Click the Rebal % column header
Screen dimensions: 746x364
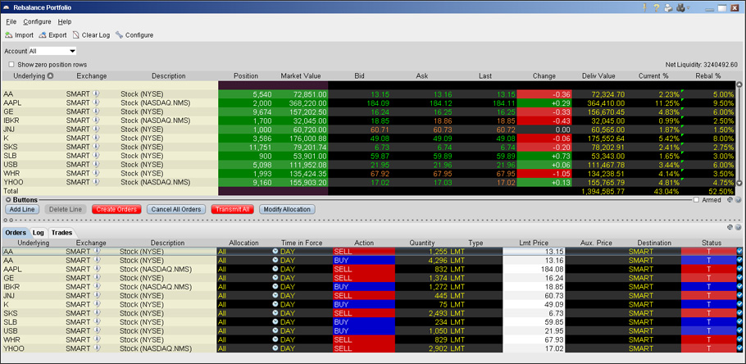point(708,75)
